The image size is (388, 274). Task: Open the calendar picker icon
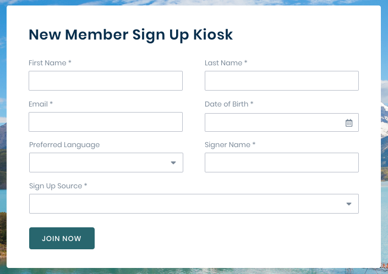pos(349,122)
